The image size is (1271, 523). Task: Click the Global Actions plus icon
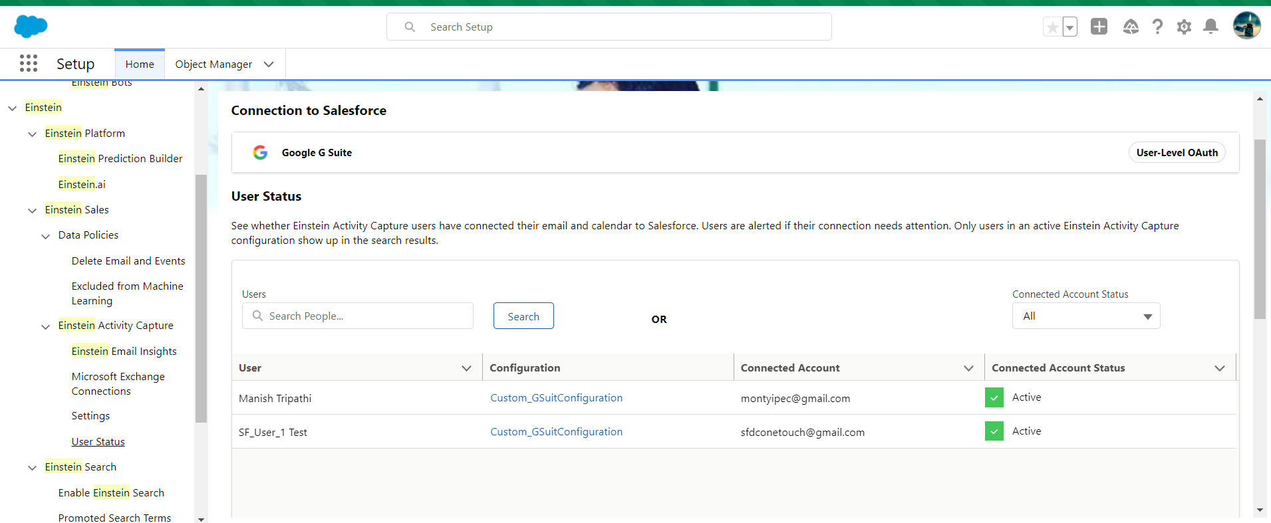(x=1099, y=27)
